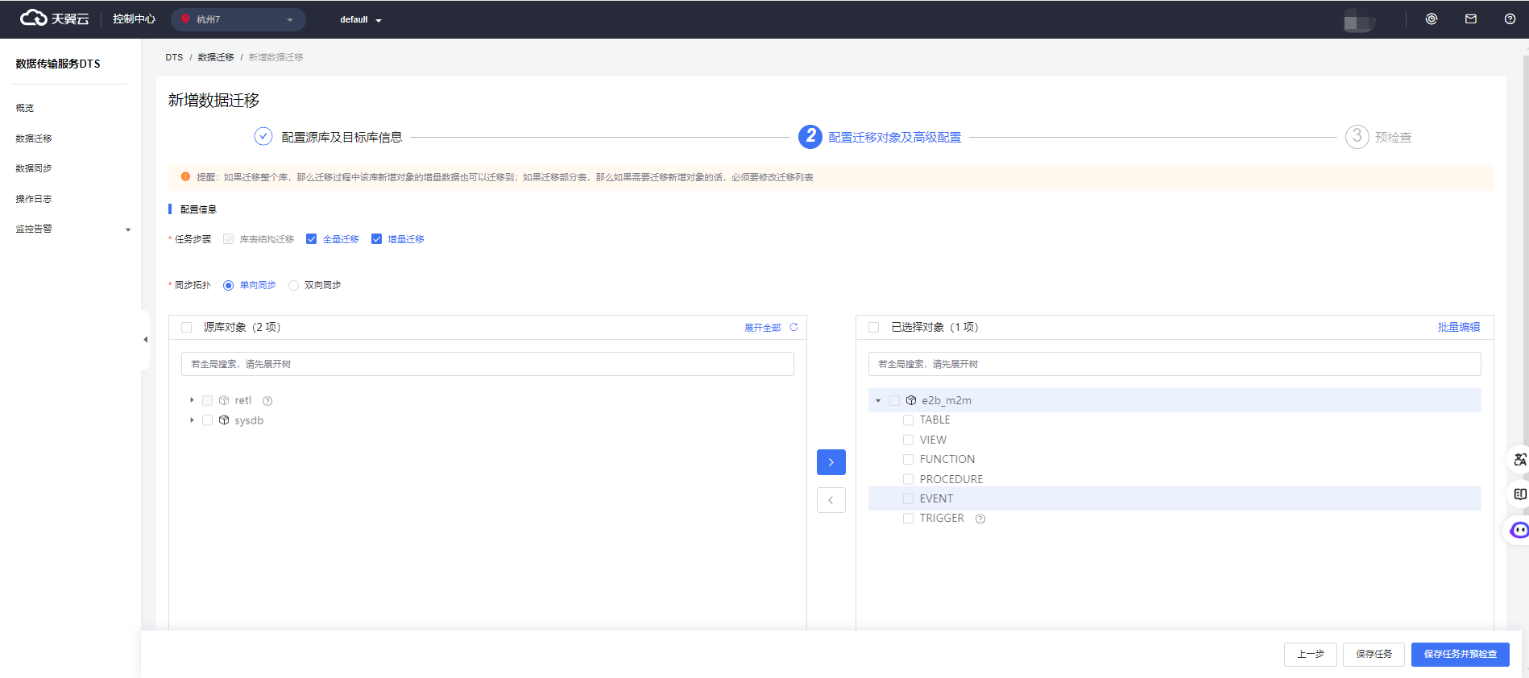The image size is (1529, 678).
Task: Collapse the e2b_m2m tree node
Action: [878, 400]
